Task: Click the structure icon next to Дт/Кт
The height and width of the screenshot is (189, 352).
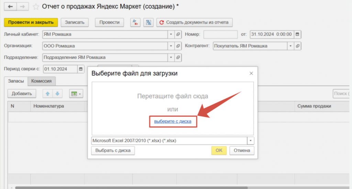Action: point(148,22)
